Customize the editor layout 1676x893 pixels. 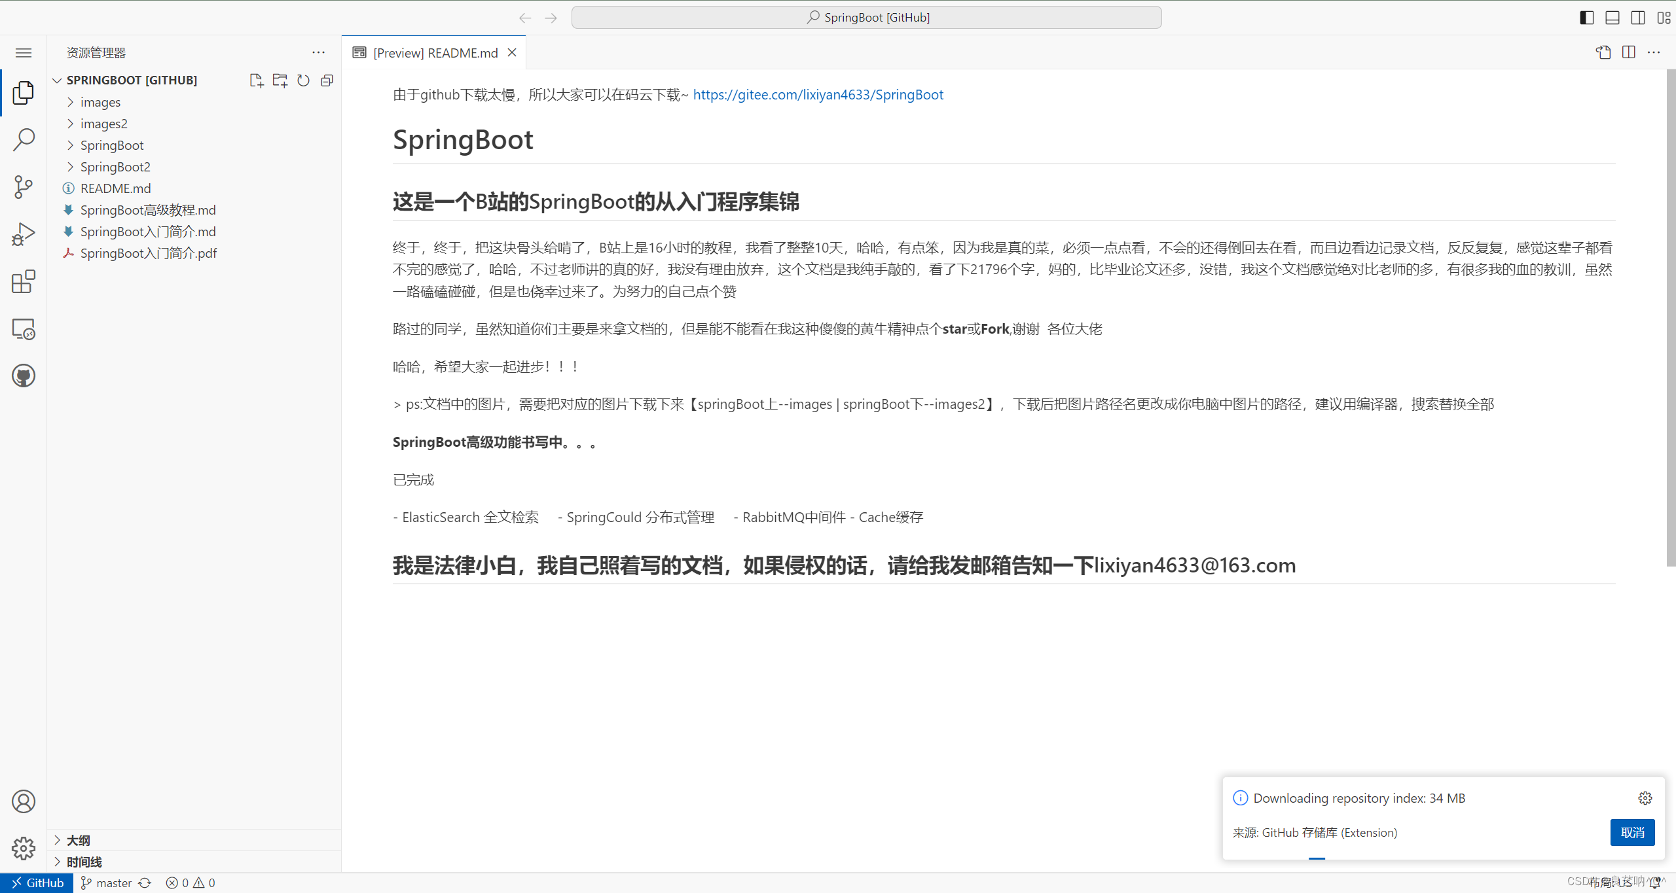point(1664,18)
